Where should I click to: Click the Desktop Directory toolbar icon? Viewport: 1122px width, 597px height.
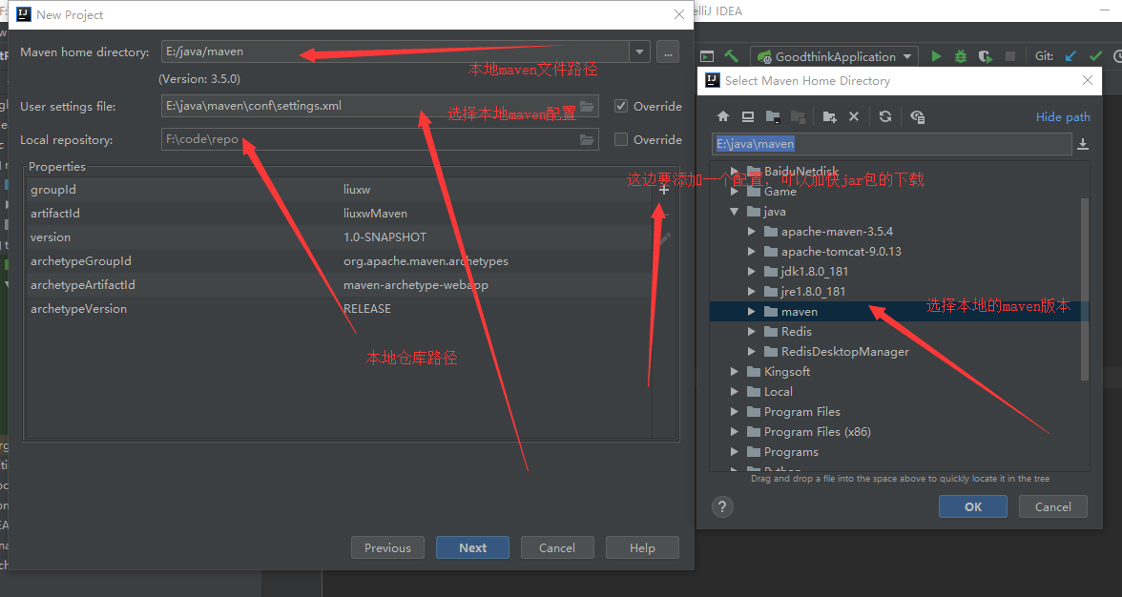point(748,116)
